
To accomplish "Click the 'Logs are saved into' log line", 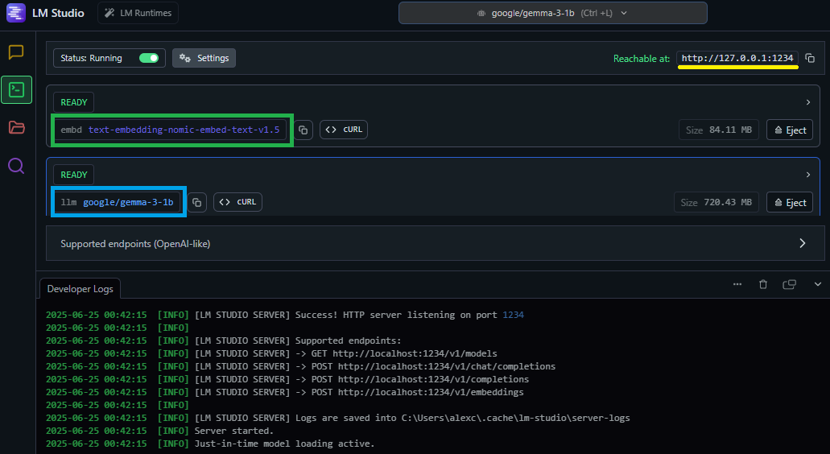I will coord(338,418).
